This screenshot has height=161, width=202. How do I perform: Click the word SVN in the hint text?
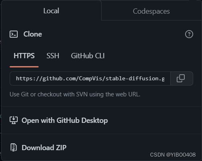click(x=82, y=94)
